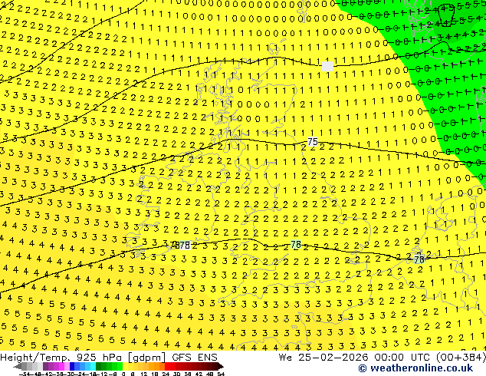This screenshot has height=376, width=486.
Task: Click the 75 contour label over Scotland
Action: [313, 142]
